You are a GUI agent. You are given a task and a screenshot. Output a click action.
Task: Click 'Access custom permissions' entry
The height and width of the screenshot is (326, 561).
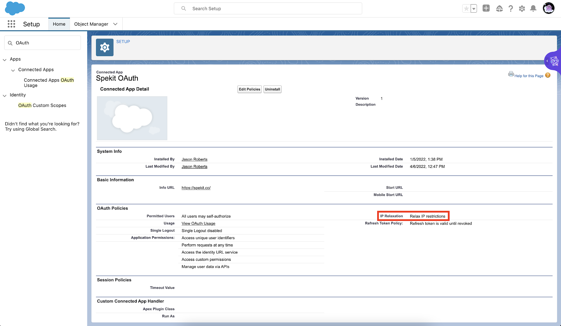(206, 259)
